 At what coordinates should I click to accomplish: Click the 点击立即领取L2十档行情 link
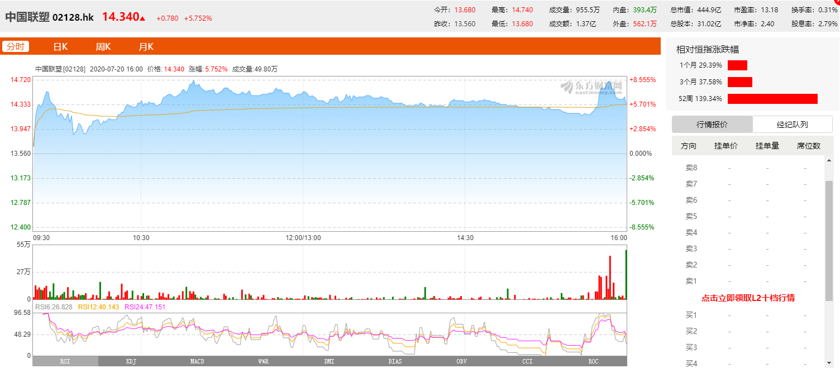[x=748, y=298]
